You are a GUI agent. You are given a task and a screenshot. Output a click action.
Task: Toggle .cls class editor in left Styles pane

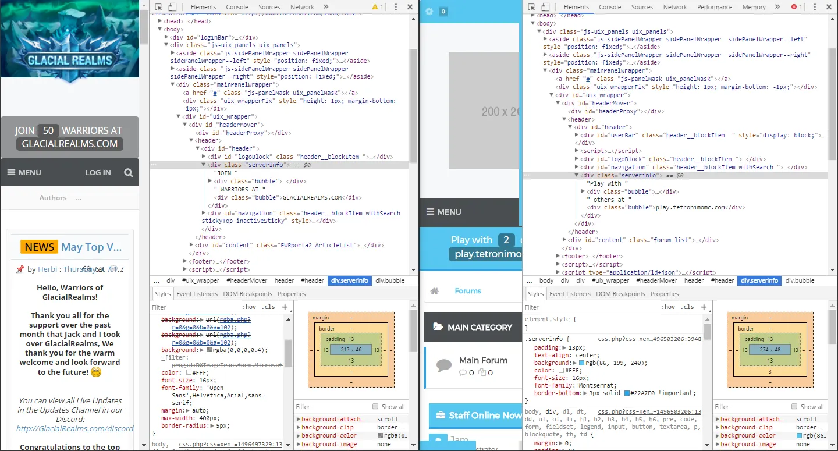pos(268,307)
